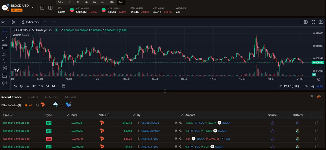Open the BLOCK-USD pair dropdown arrow
The image size is (326, 150).
[33, 8]
